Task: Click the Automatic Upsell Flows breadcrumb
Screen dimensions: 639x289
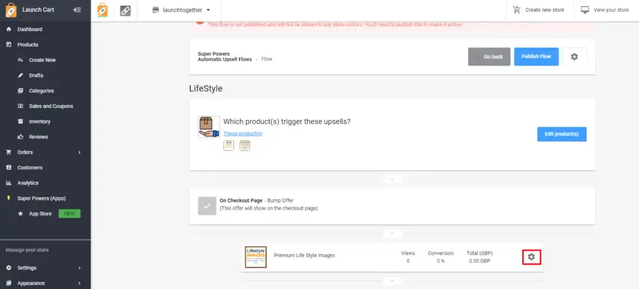Action: pos(225,59)
